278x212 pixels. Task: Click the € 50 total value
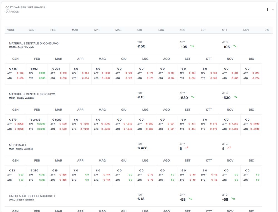pyautogui.click(x=141, y=46)
